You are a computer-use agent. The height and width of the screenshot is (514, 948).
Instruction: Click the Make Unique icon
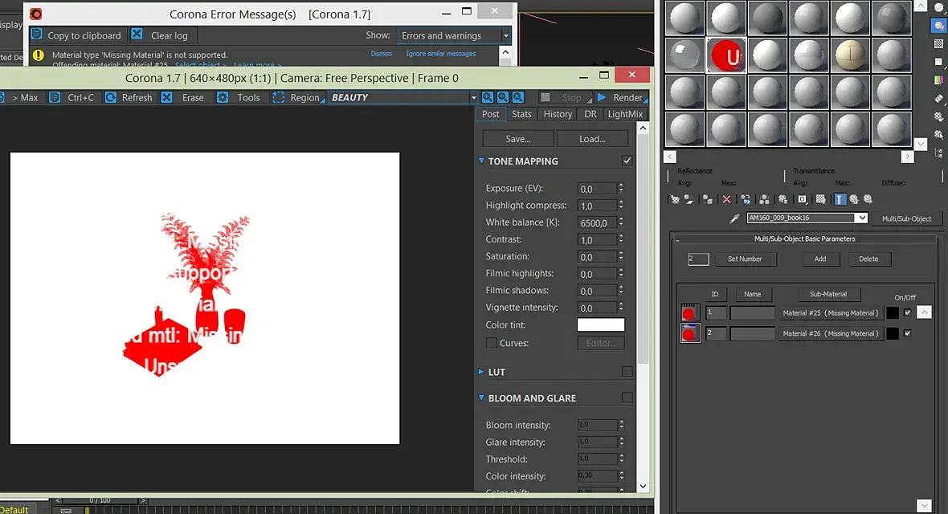click(x=764, y=199)
